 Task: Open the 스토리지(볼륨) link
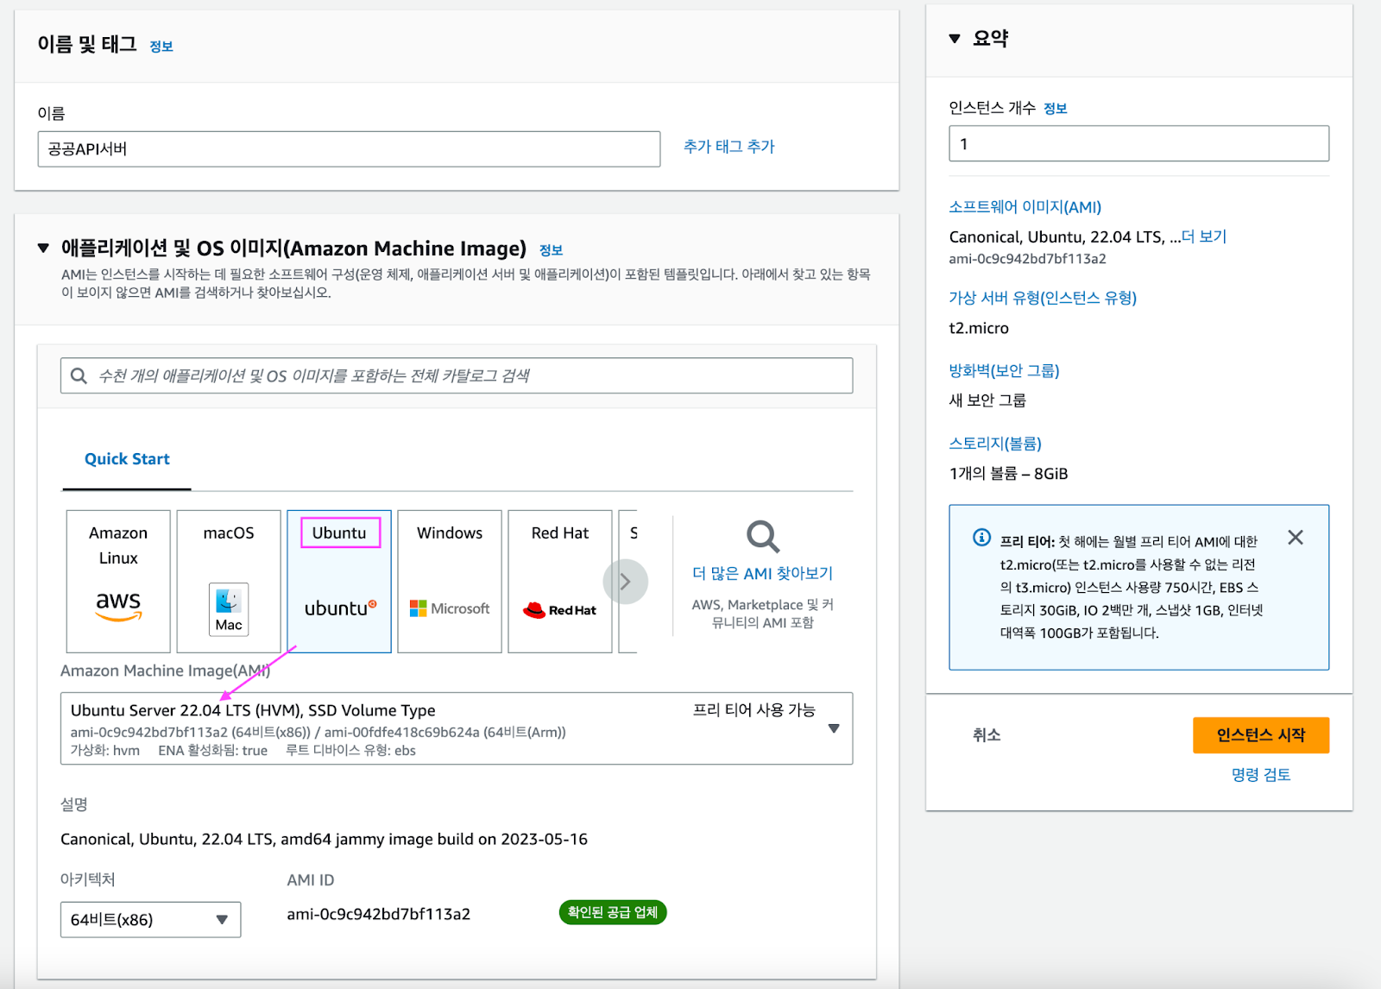(995, 444)
